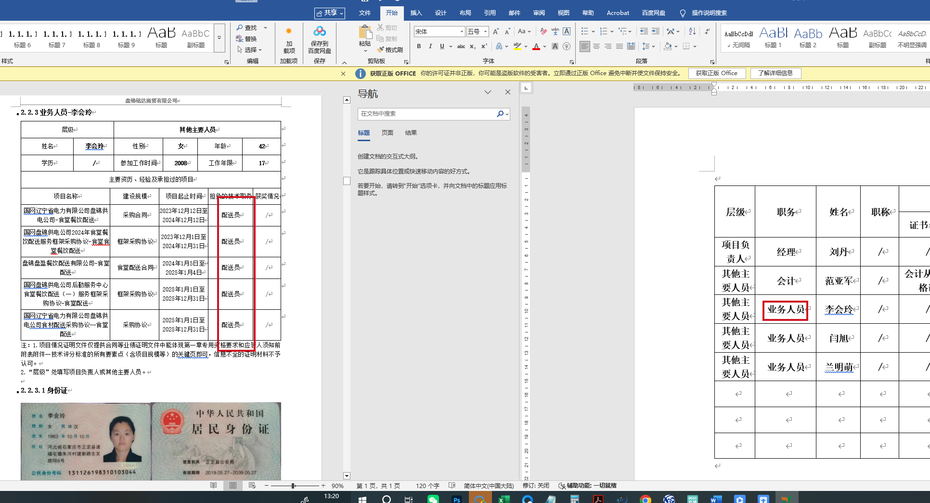The height and width of the screenshot is (503, 930).
Task: Toggle strikethrough formatting
Action: (461, 46)
